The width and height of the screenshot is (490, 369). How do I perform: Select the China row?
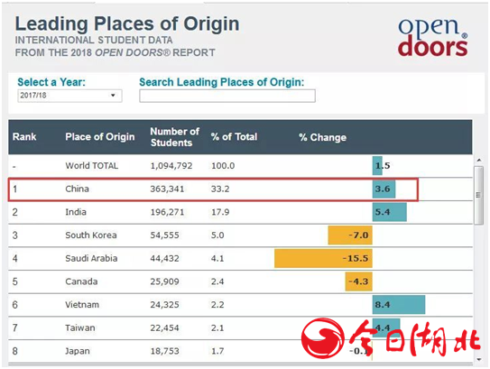coord(213,189)
